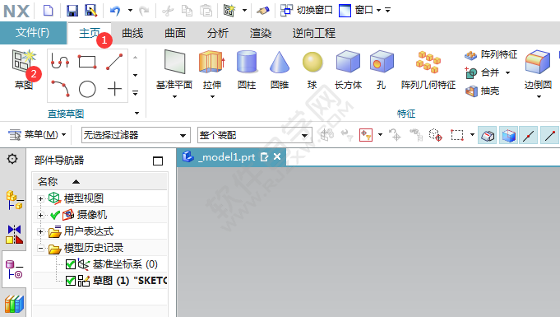This screenshot has width=560, height=317.
Task: Click the 抽壳 shell feature button
Action: pos(482,91)
